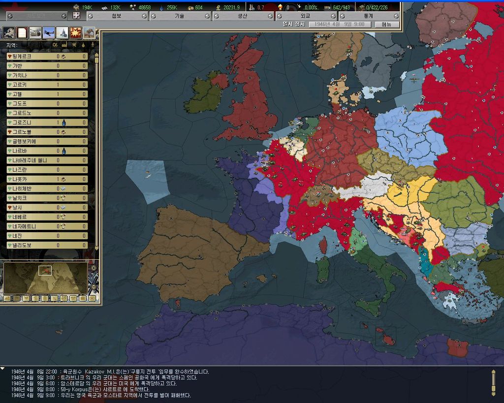This screenshot has width=504, height=403.
Task: Select province row 나홋카
Action: pyautogui.click(x=47, y=179)
